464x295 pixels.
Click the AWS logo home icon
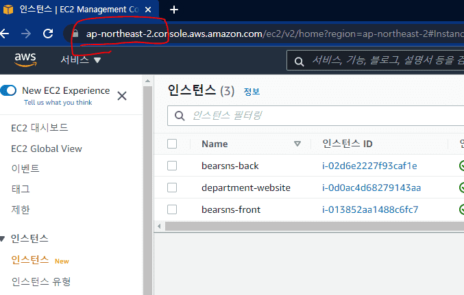25,60
